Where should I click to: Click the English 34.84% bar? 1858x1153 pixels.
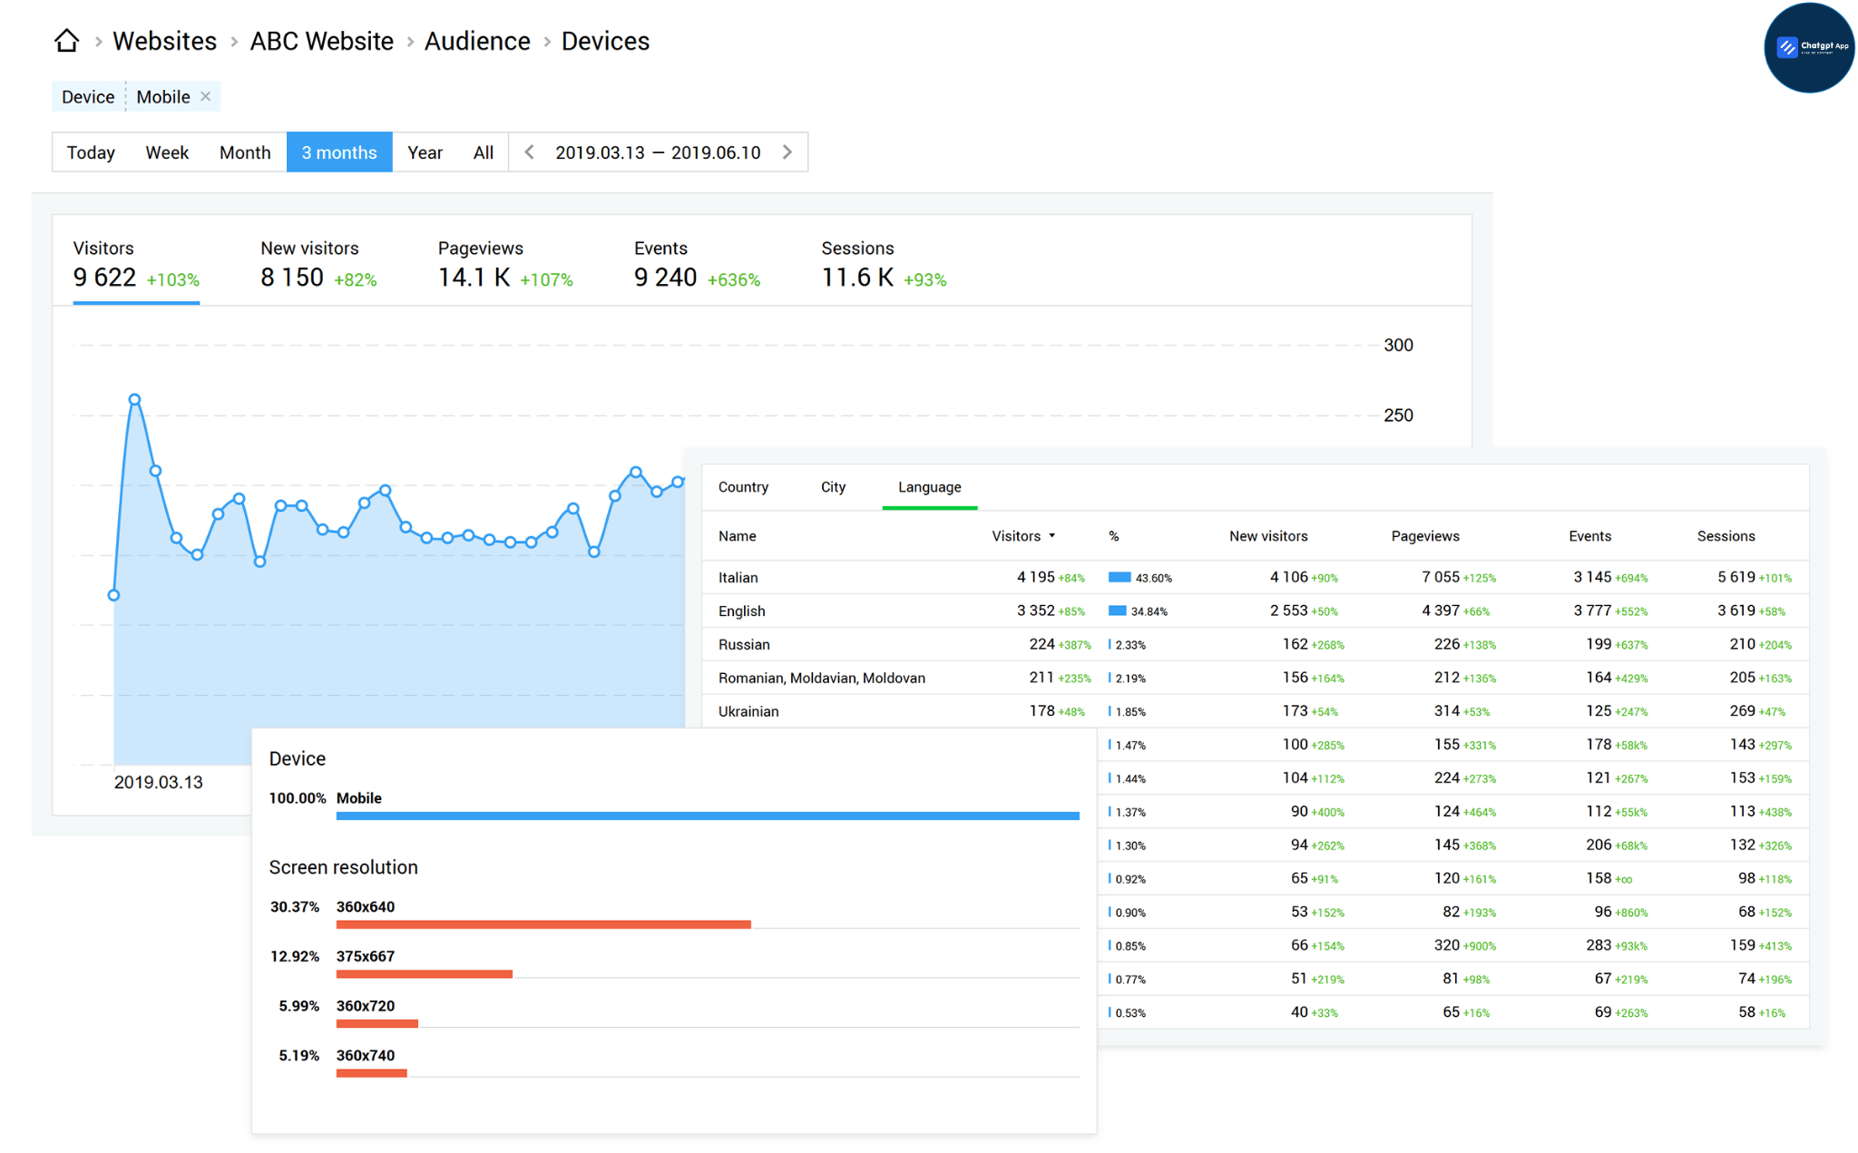point(1117,611)
